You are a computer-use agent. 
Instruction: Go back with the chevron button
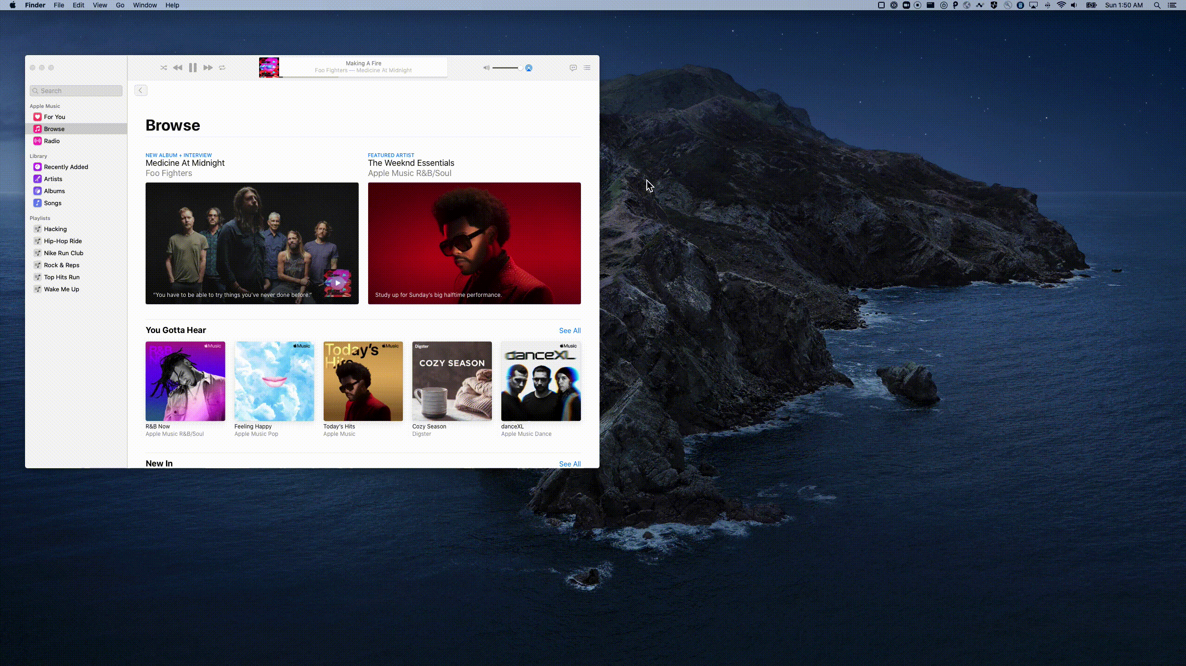[140, 90]
